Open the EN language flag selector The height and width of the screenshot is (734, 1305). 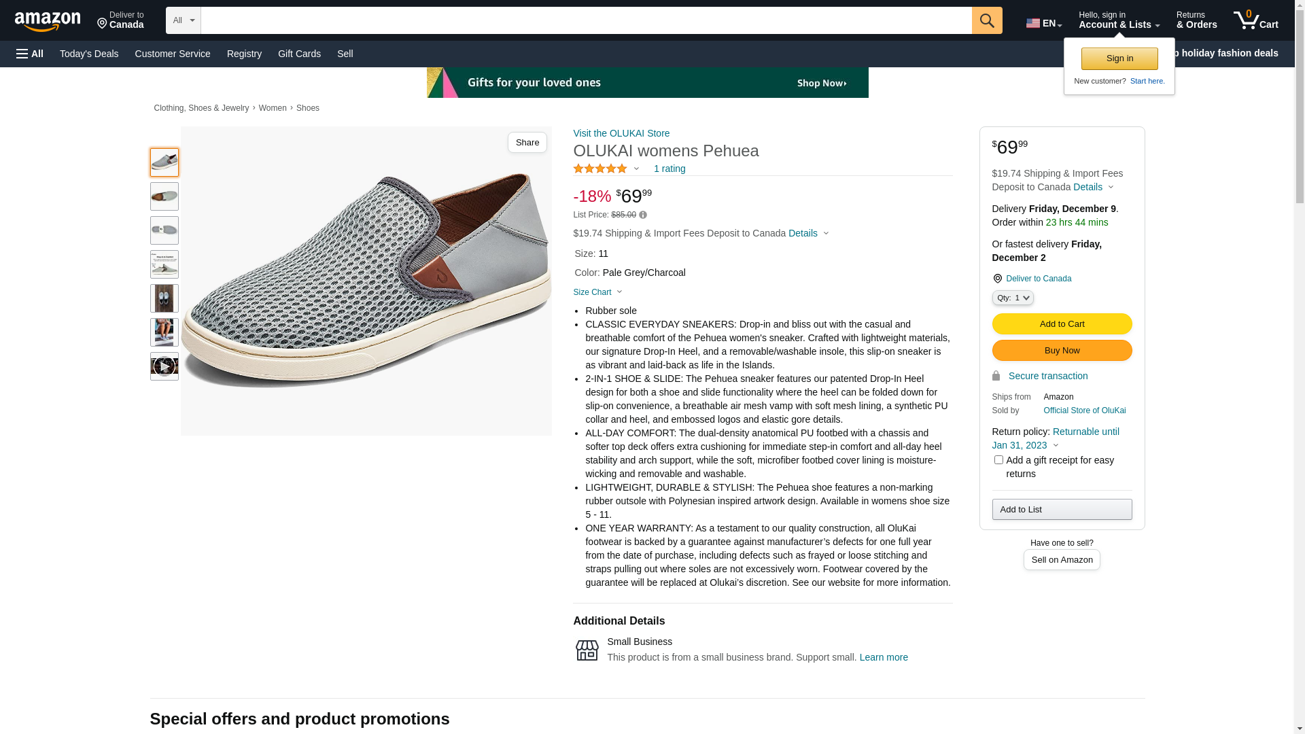tap(1043, 23)
